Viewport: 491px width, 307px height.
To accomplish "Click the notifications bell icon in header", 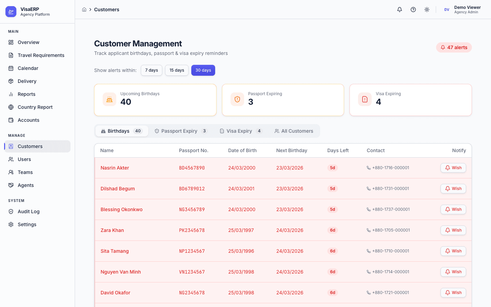I will pyautogui.click(x=400, y=10).
